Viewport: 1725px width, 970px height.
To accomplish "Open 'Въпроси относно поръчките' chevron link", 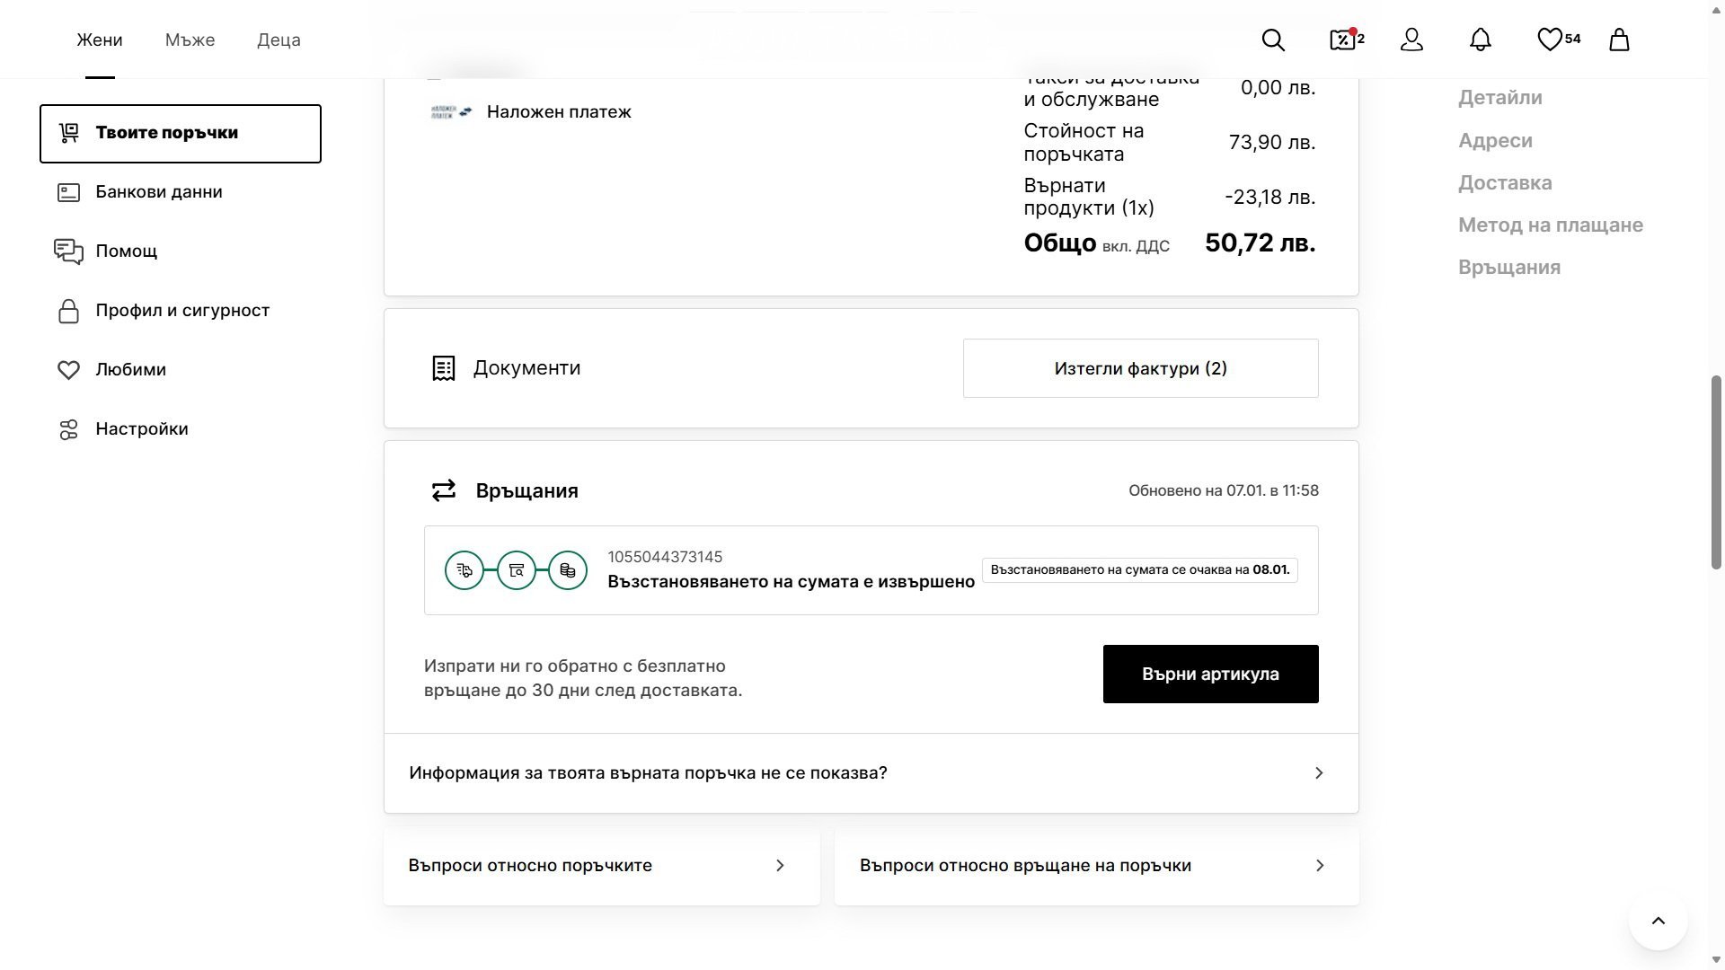I will [x=780, y=866].
